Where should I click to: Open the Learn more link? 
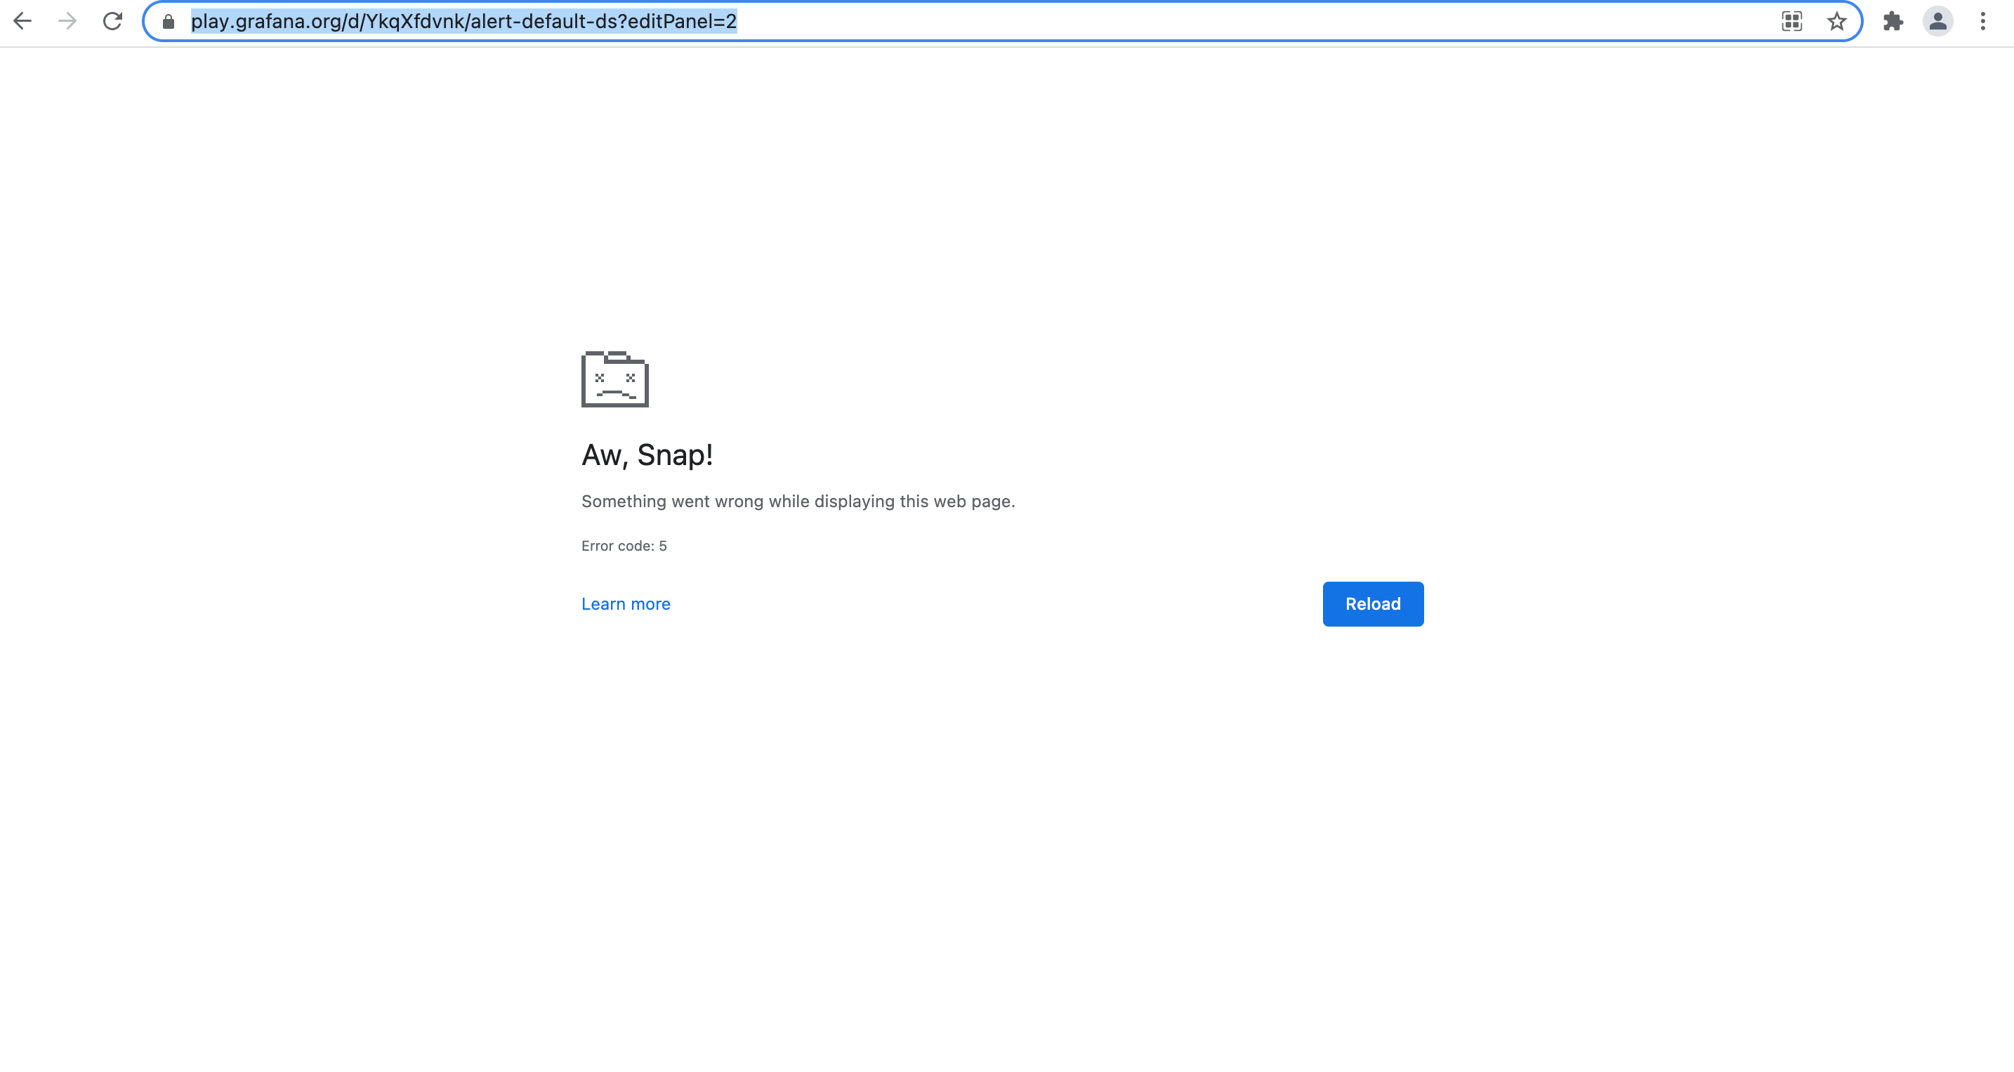click(x=626, y=603)
